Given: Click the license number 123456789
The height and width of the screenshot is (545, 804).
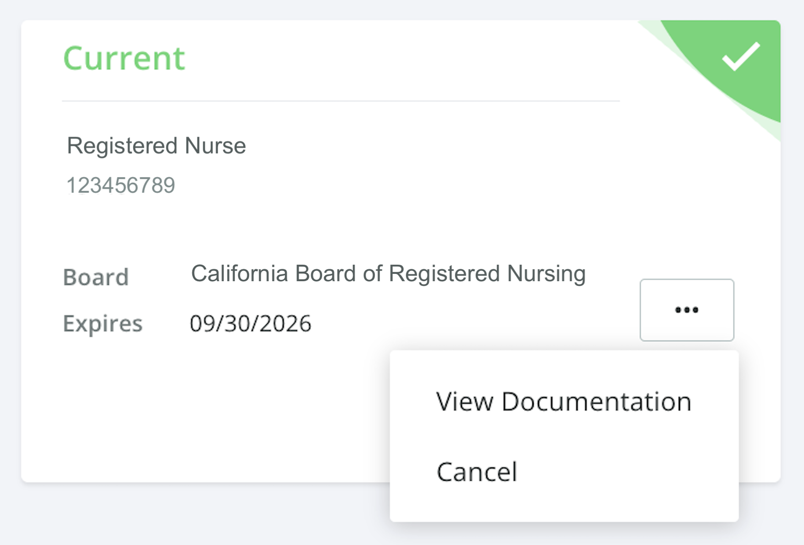Looking at the screenshot, I should pyautogui.click(x=121, y=185).
